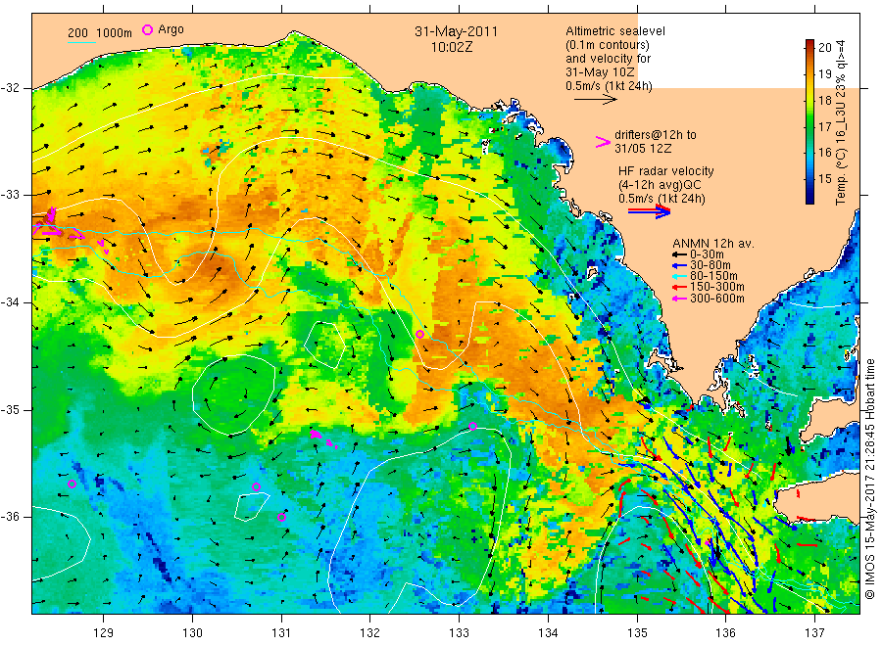The width and height of the screenshot is (882, 646).
Task: Click the 30-80m depth label
Action: click(x=710, y=265)
